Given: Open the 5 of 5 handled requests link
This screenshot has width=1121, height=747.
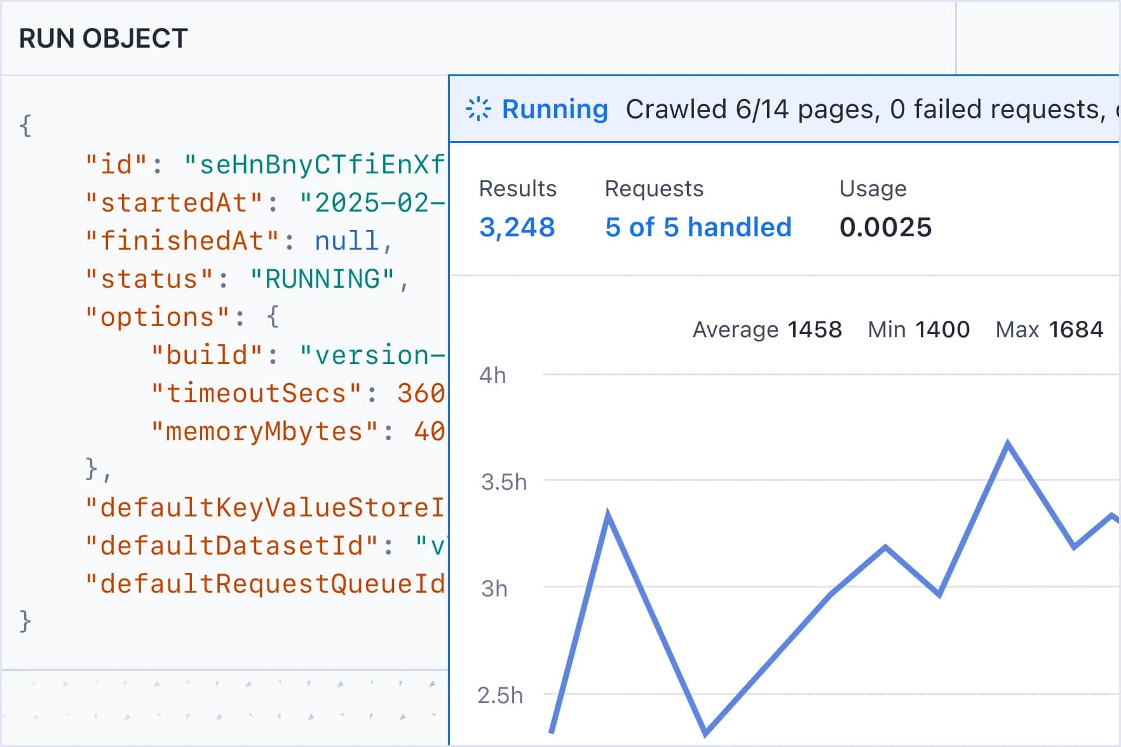Looking at the screenshot, I should coord(698,227).
